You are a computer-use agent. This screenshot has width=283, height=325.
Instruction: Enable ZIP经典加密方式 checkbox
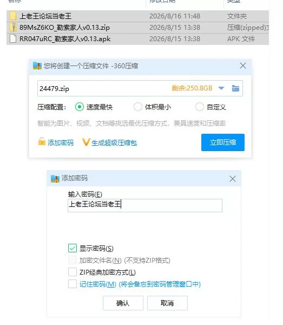pos(73,272)
